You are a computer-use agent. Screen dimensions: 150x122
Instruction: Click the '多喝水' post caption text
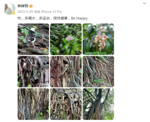tap(30, 18)
